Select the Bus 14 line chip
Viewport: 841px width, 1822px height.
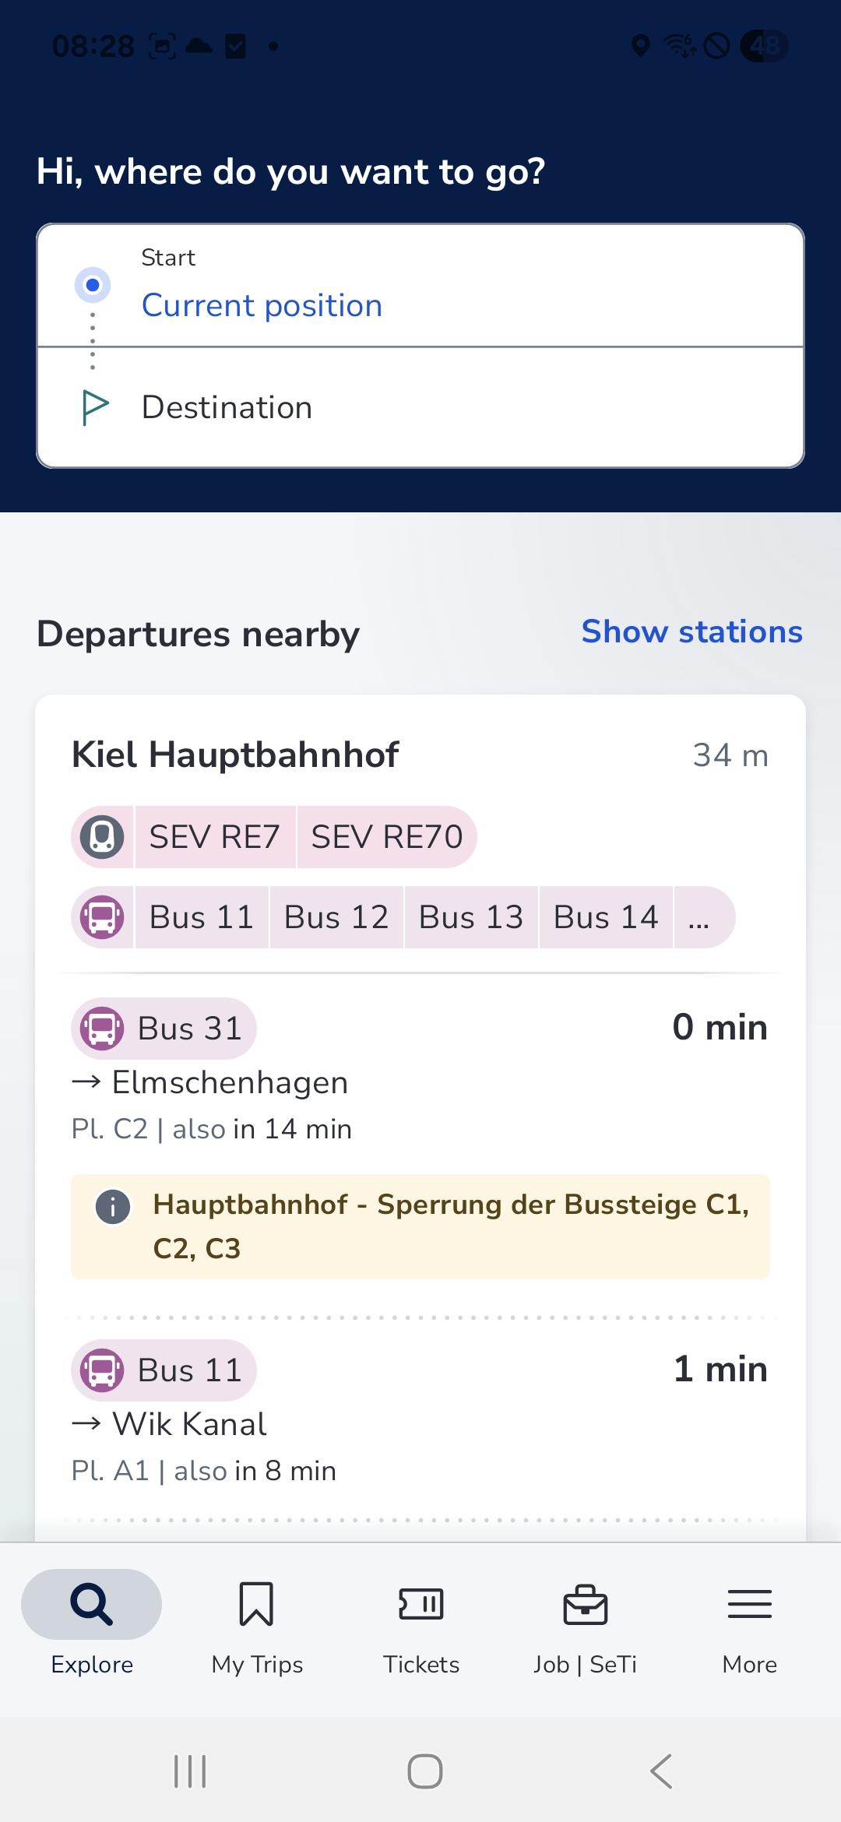click(606, 917)
